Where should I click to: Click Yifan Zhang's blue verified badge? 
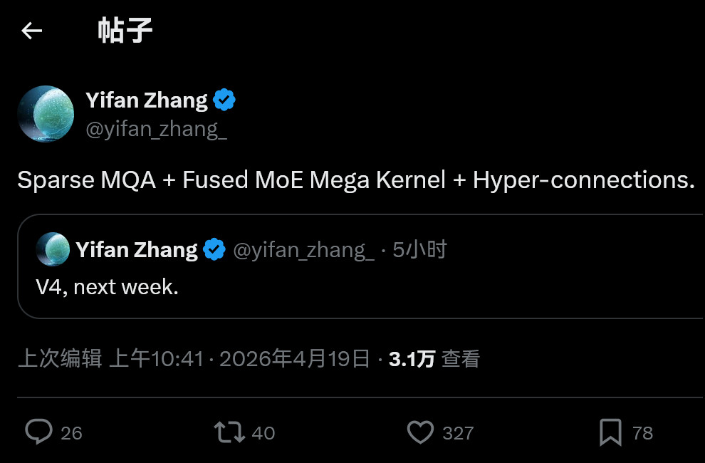[x=224, y=100]
